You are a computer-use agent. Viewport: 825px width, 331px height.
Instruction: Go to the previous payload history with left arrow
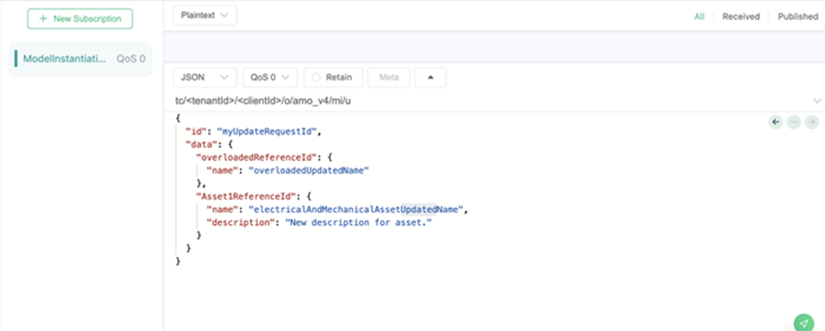point(775,123)
